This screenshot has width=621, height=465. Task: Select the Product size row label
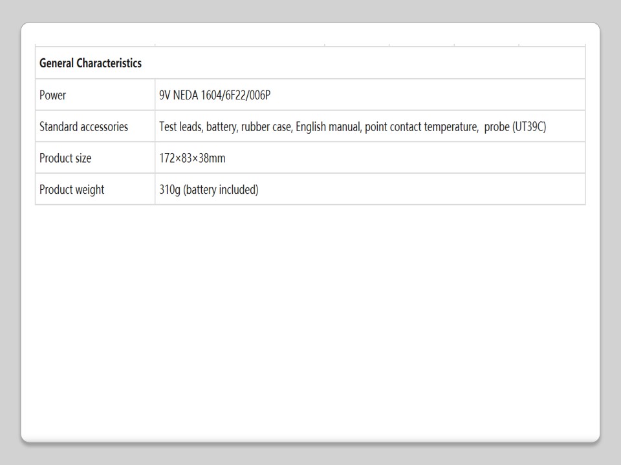pos(65,158)
